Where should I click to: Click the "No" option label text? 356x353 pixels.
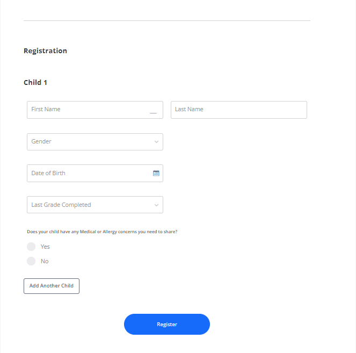pos(45,261)
